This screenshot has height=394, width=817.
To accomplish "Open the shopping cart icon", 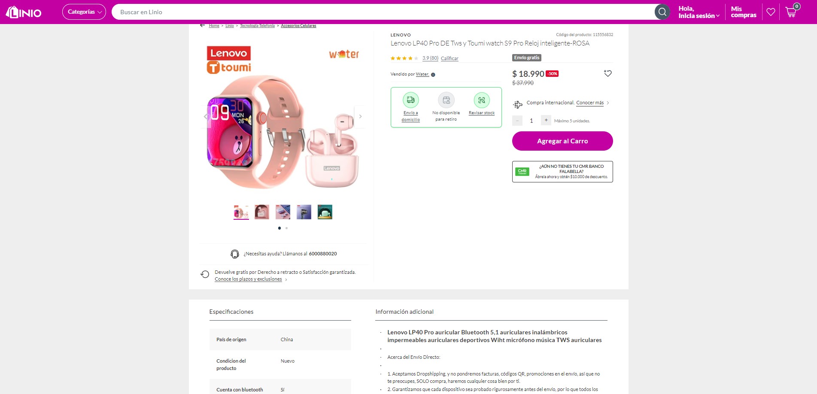I will (x=790, y=12).
